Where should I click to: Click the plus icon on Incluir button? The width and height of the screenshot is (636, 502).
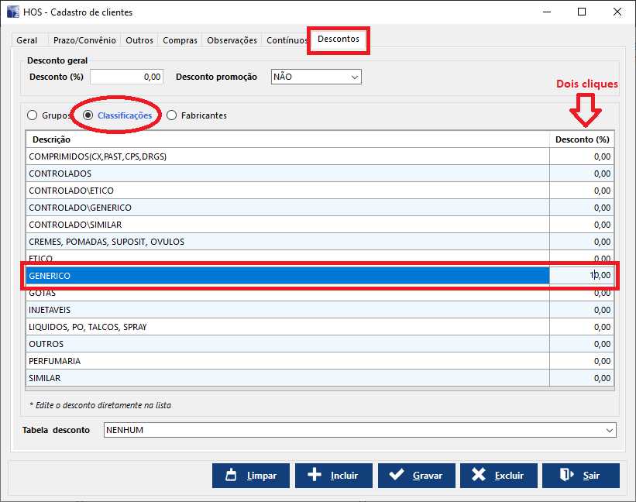(314, 476)
